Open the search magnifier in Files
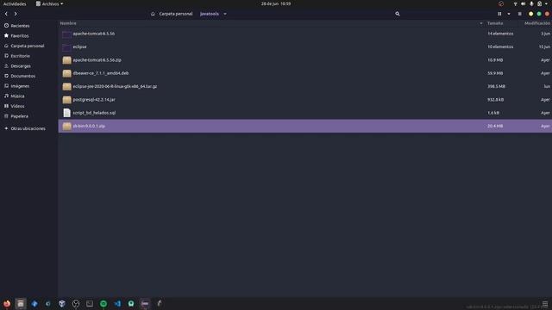The height and width of the screenshot is (310, 552). pos(398,14)
